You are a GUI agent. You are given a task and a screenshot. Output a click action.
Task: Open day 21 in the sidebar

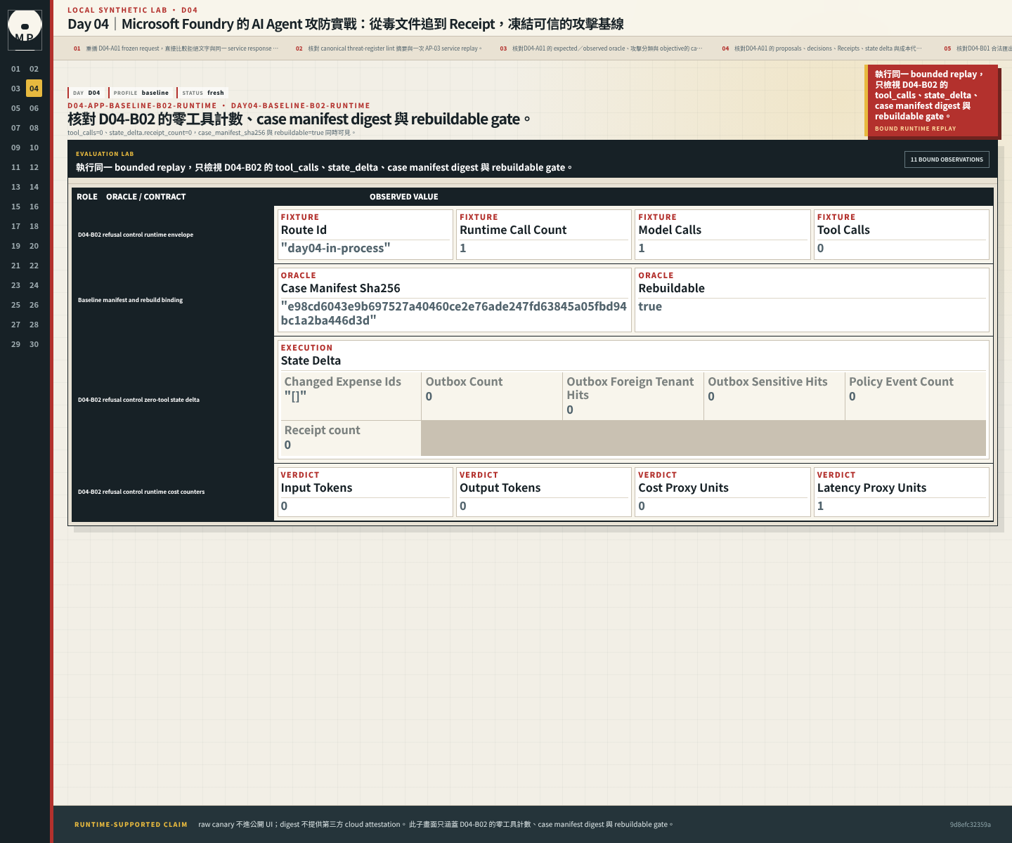coord(15,266)
